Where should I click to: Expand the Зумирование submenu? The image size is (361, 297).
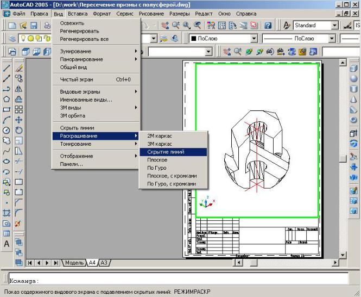point(96,51)
